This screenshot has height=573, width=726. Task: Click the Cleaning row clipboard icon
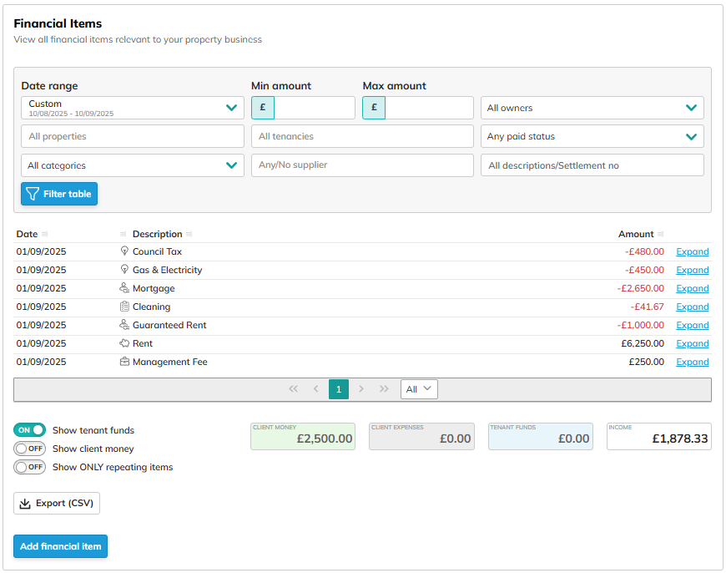[x=125, y=307]
